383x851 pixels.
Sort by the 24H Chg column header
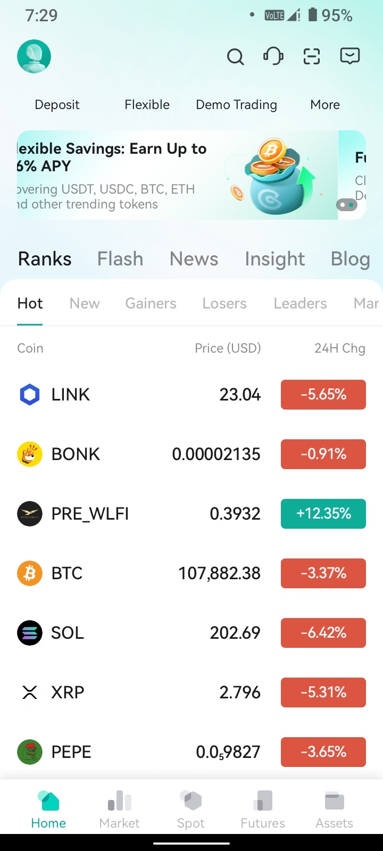click(340, 348)
